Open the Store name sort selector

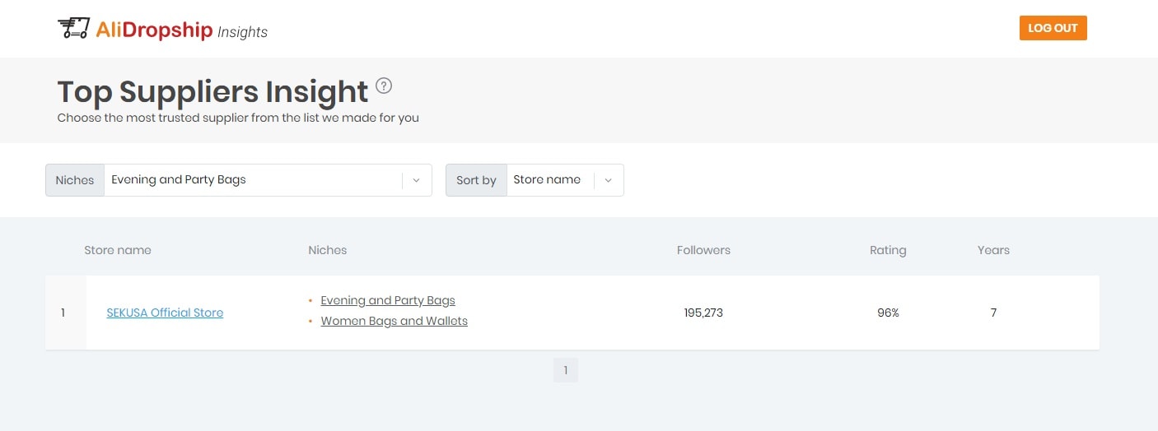(549, 180)
